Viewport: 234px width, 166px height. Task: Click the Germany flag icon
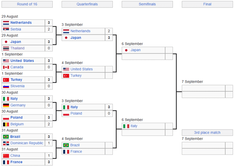(6, 105)
